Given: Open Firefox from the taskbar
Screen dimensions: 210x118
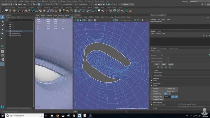Looking at the screenshot, I should point(57,116).
